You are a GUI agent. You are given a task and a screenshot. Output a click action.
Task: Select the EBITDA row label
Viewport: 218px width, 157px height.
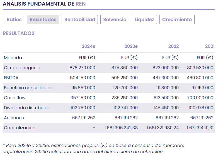[11, 78]
